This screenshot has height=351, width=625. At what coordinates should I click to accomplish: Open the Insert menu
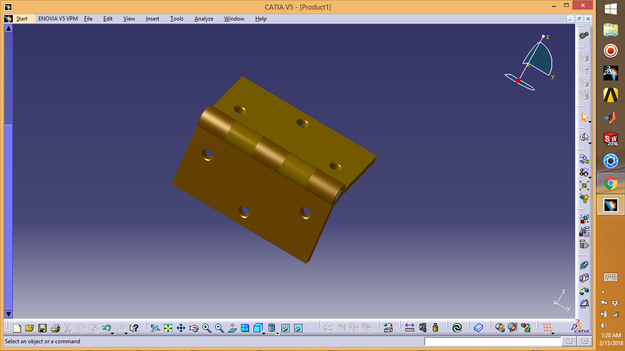[153, 19]
